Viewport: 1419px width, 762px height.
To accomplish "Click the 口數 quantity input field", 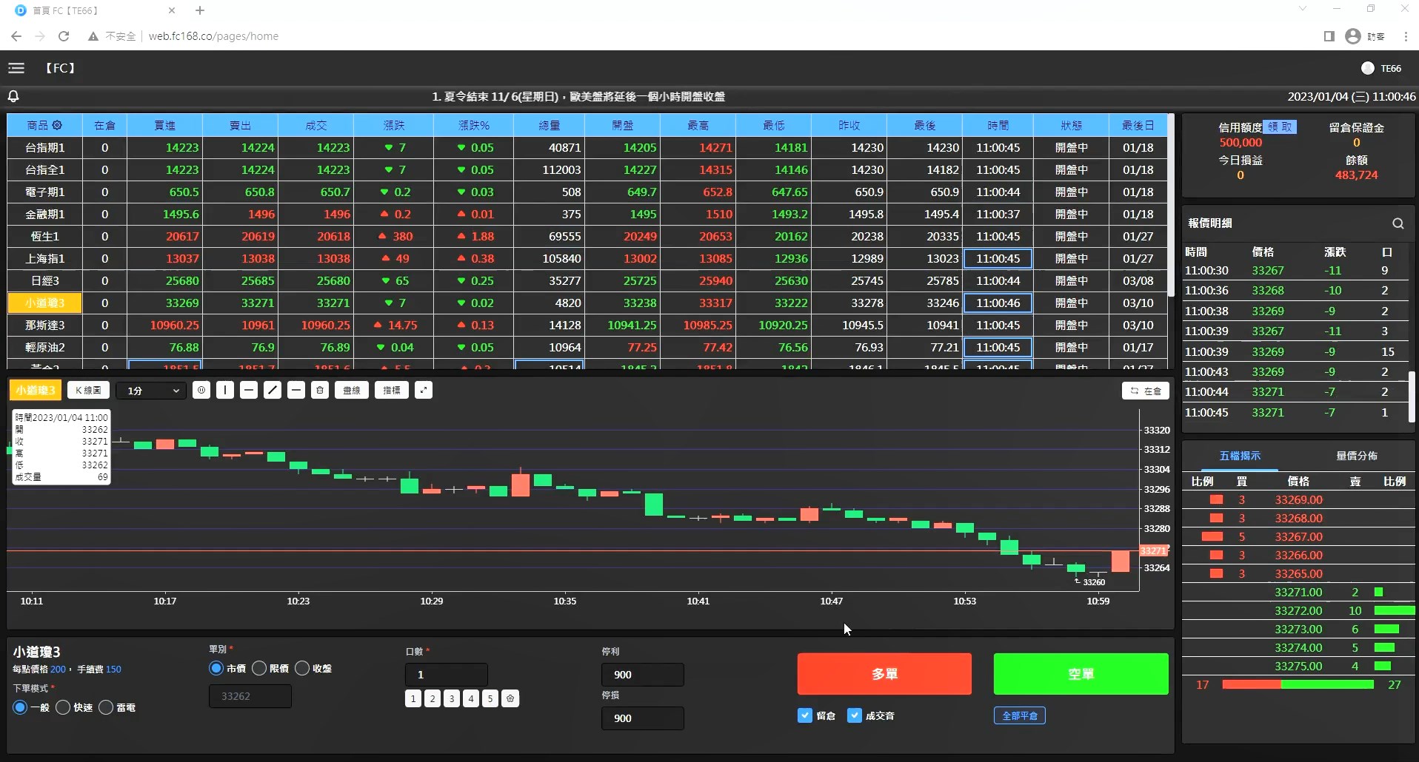I will [x=447, y=675].
